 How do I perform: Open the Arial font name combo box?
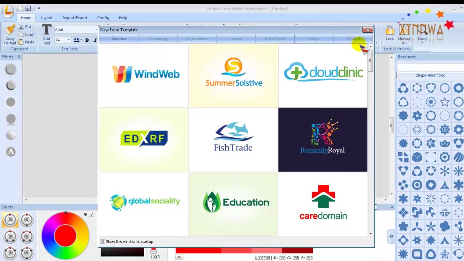pos(75,30)
